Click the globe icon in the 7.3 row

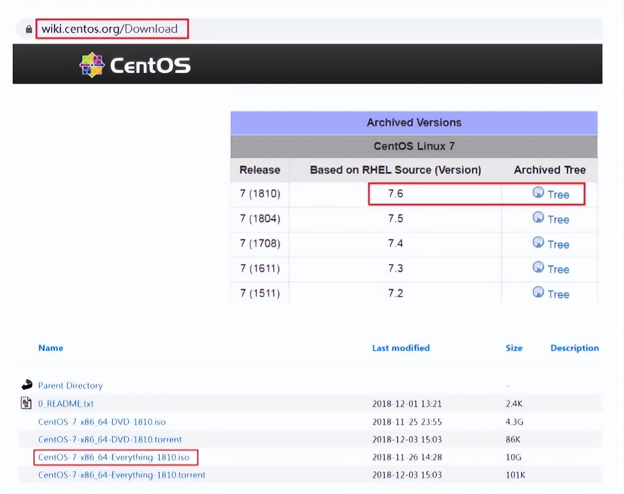click(x=538, y=267)
